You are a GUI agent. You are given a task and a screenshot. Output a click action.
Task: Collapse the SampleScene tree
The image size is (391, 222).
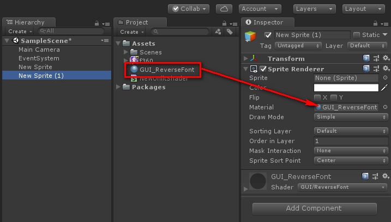coord(7,41)
